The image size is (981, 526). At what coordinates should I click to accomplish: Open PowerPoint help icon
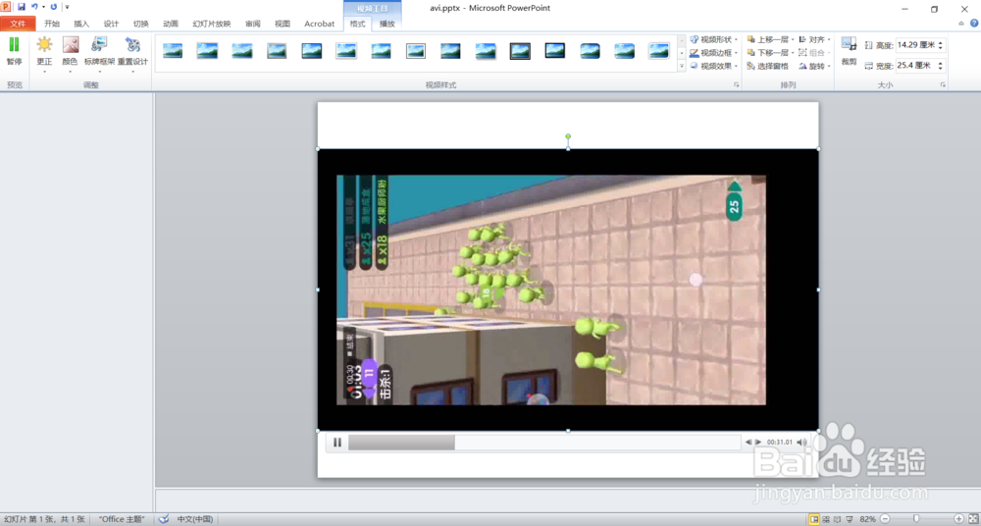click(x=973, y=24)
